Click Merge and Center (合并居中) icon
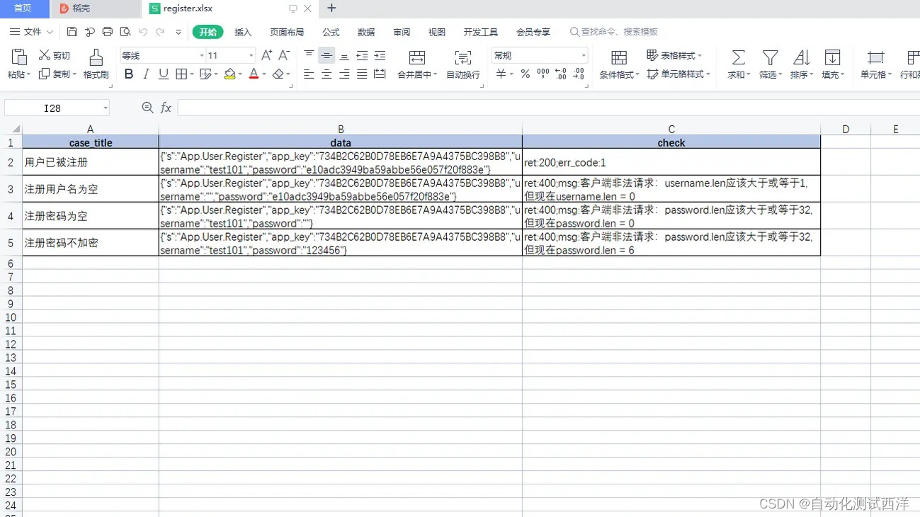The height and width of the screenshot is (517, 920). (417, 57)
